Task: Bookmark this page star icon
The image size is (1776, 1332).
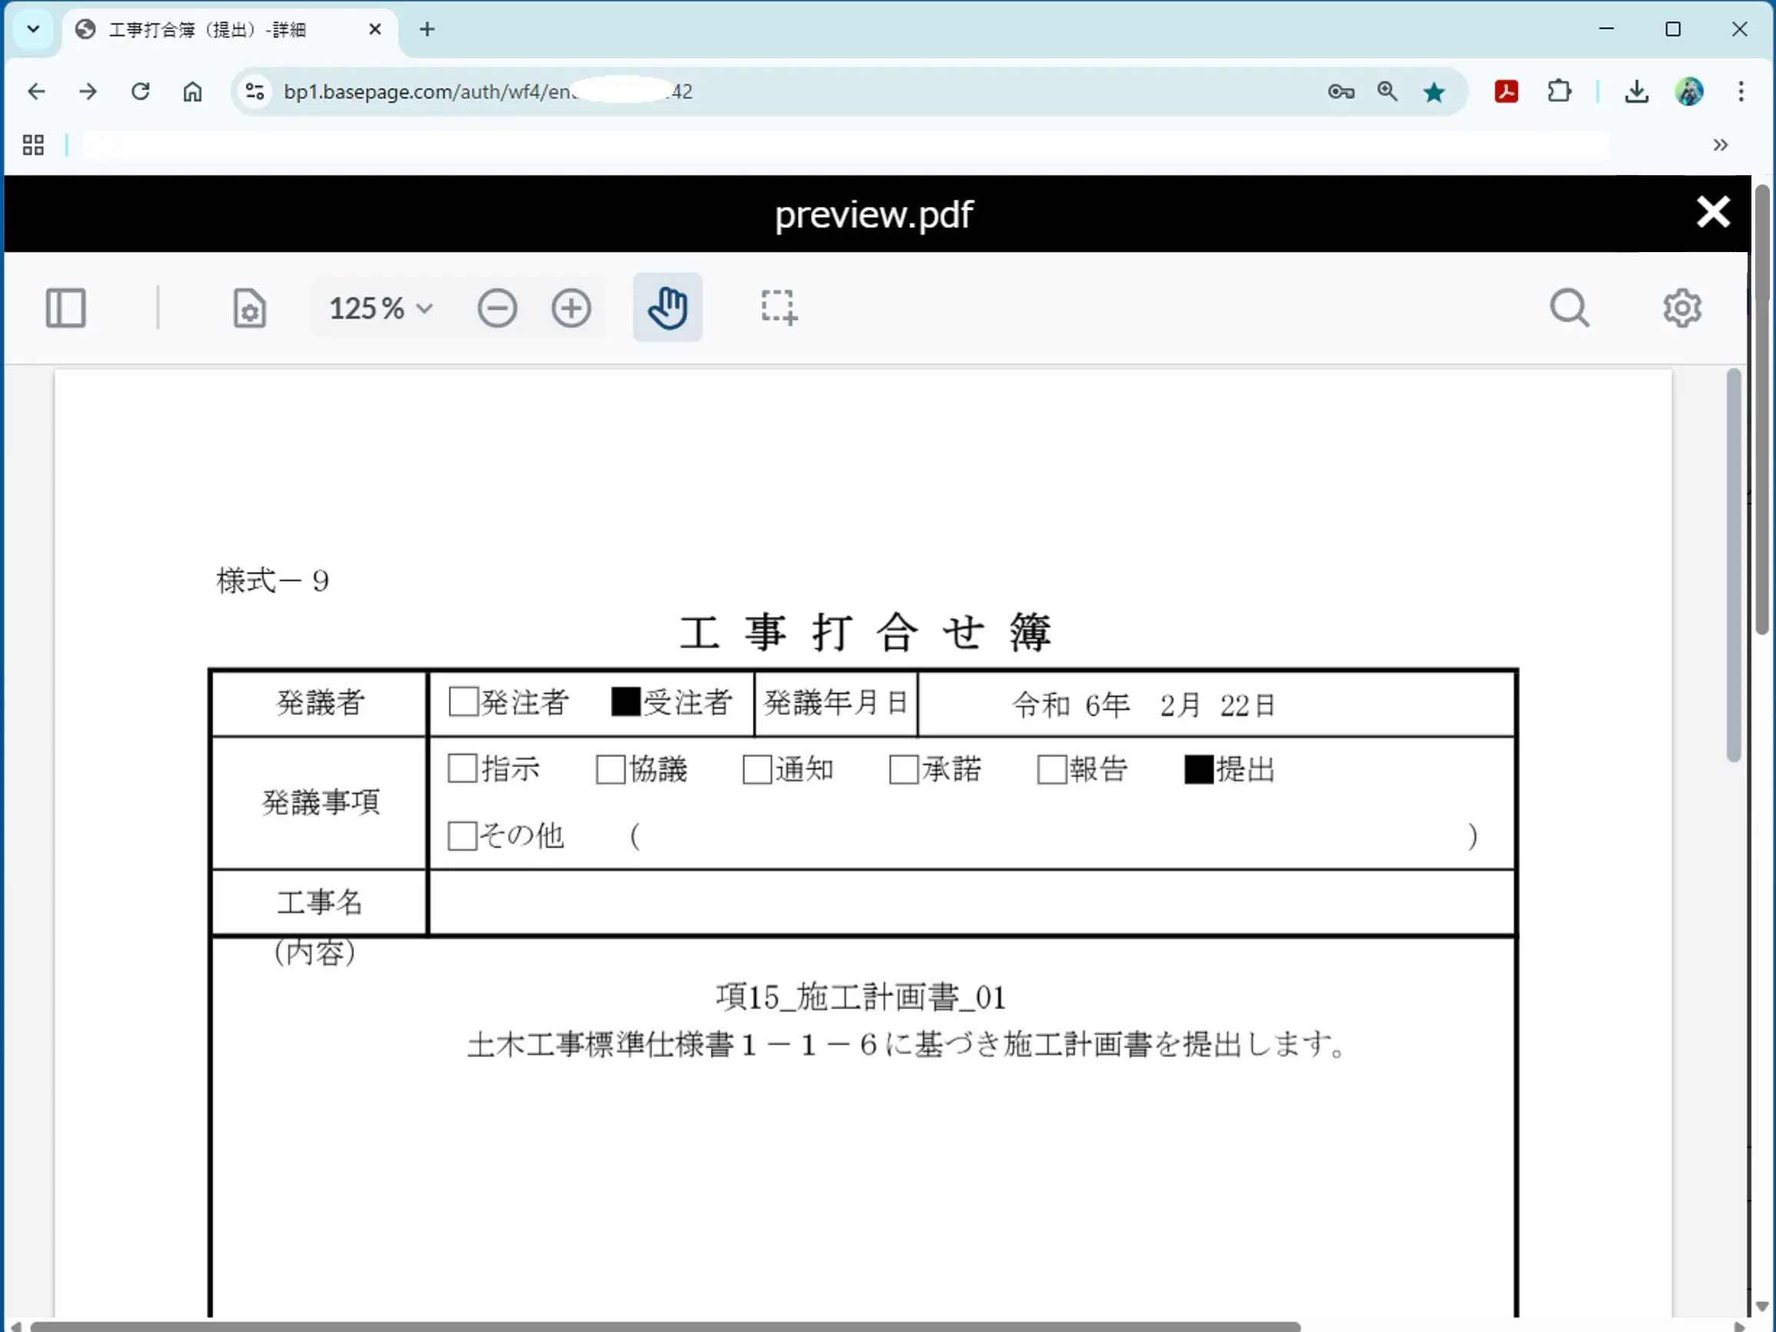Action: tap(1434, 91)
